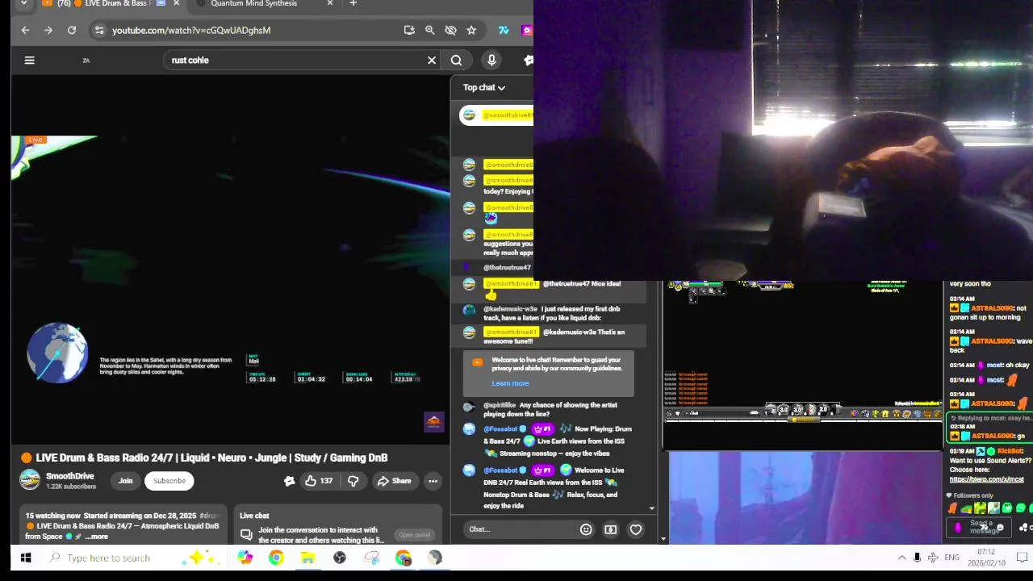Expand description with '...more'
This screenshot has height=581, width=1033.
(97, 537)
